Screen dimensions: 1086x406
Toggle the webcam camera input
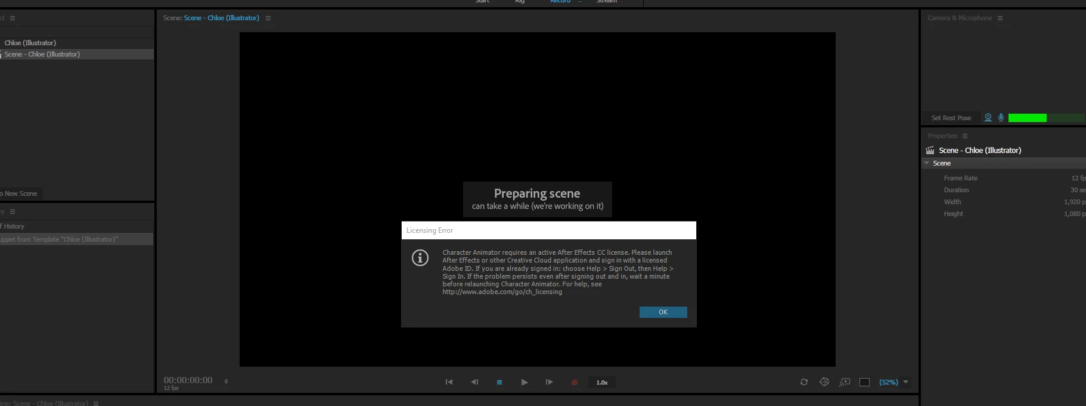pyautogui.click(x=988, y=118)
